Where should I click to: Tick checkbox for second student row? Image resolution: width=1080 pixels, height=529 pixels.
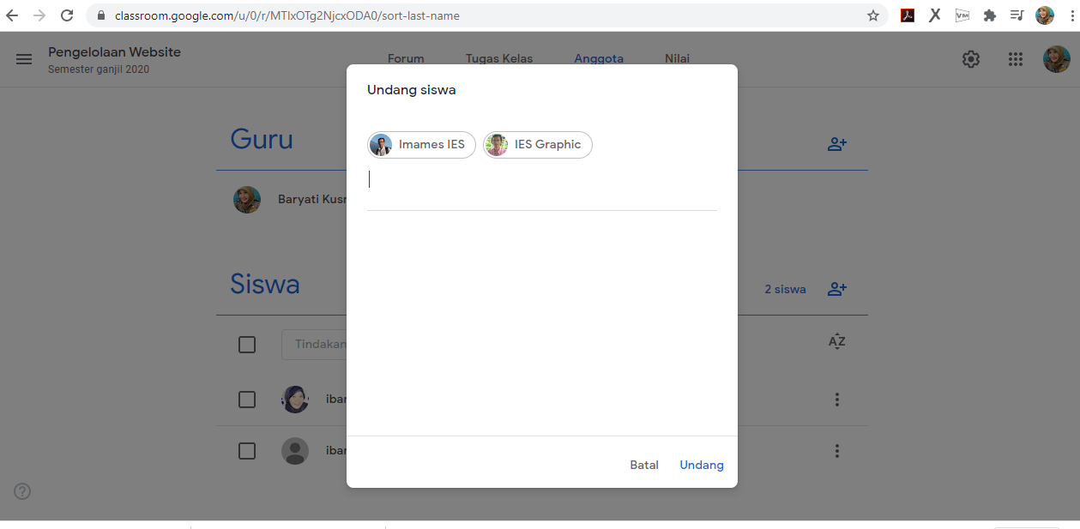[247, 451]
